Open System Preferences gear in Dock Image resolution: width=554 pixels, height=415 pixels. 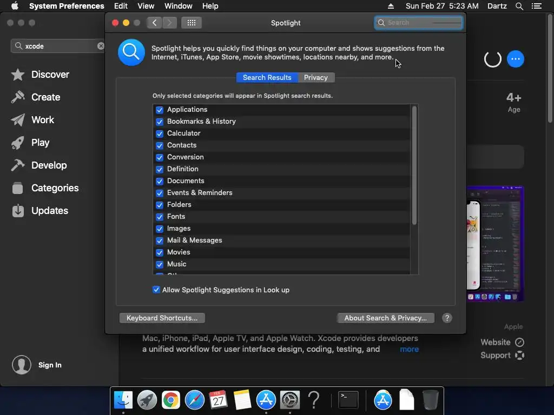click(290, 400)
